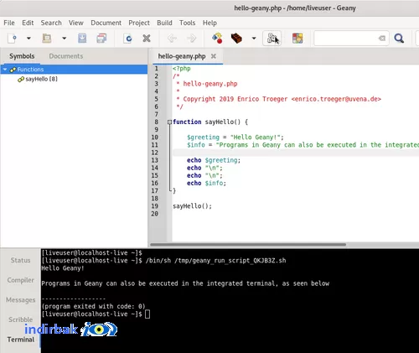Image resolution: width=419 pixels, height=353 pixels.
Task: Close the hello-geany.php tab
Action: pos(214,56)
